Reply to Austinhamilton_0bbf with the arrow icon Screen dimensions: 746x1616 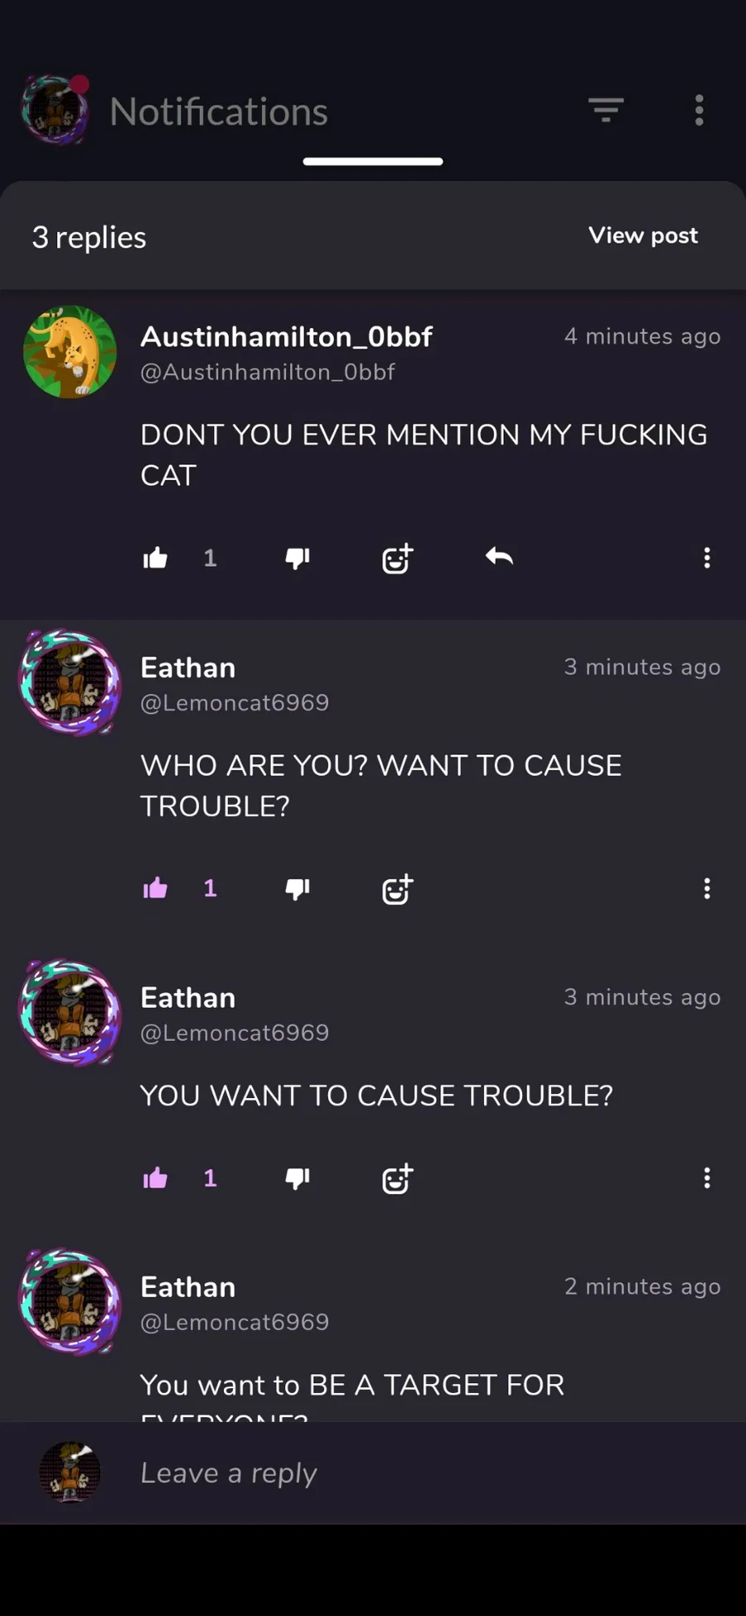tap(499, 557)
